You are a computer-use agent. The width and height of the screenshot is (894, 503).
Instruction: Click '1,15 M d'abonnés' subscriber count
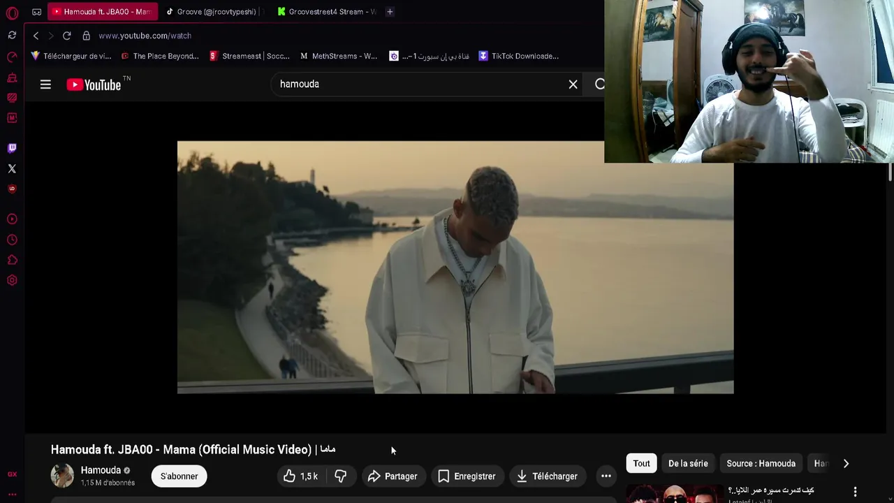108,483
